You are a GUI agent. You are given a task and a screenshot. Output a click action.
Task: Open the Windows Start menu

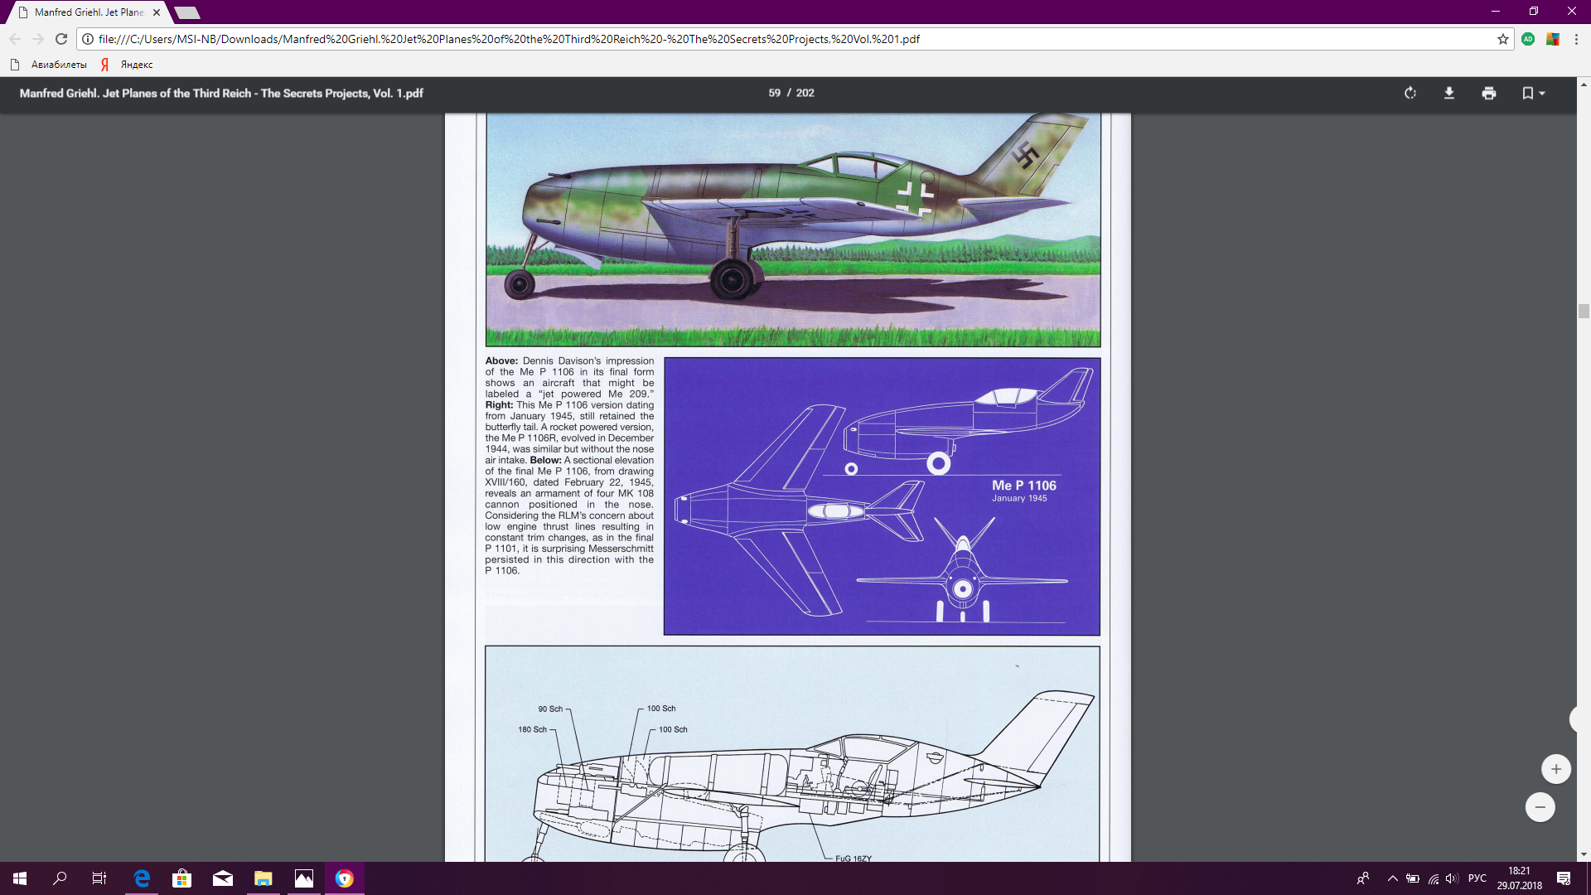[20, 878]
